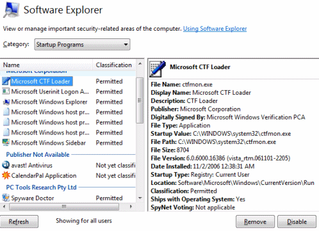Click the Showing for all users text
This screenshot has width=319, height=231.
coord(84,221)
